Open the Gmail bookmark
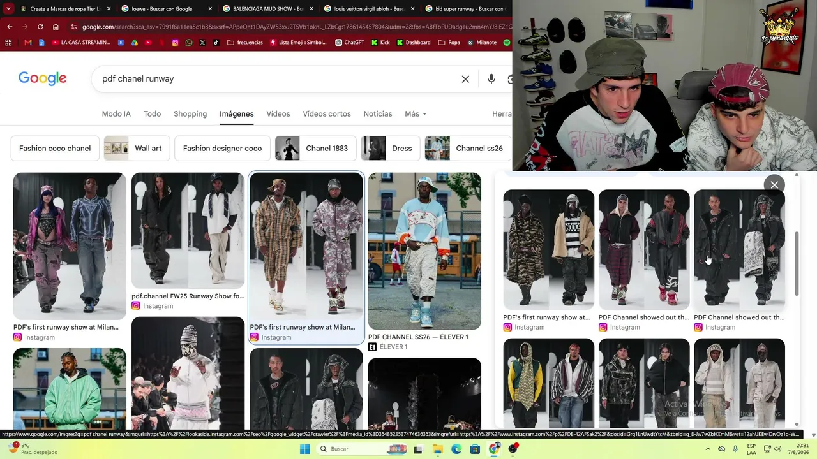 [x=27, y=43]
